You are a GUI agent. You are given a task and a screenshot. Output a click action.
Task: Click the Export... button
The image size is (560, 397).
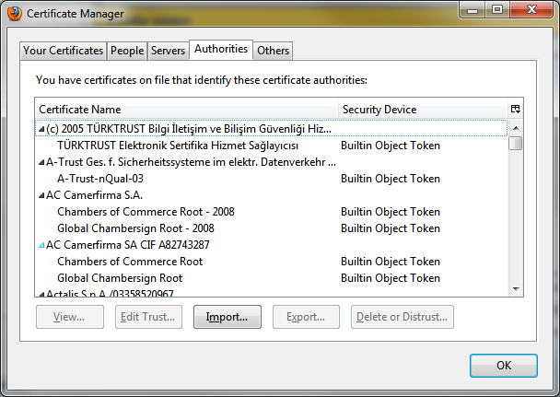(306, 317)
